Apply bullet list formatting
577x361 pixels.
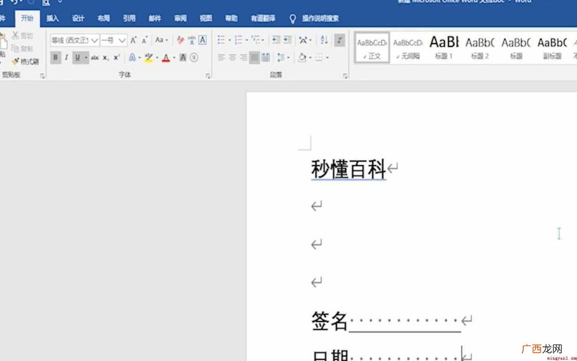[x=221, y=40]
